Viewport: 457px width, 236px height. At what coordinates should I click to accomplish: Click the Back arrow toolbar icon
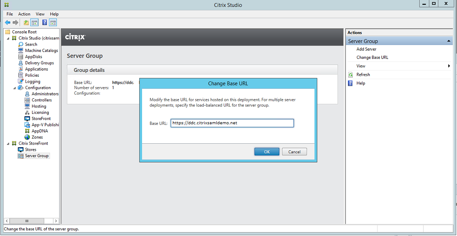pos(7,23)
